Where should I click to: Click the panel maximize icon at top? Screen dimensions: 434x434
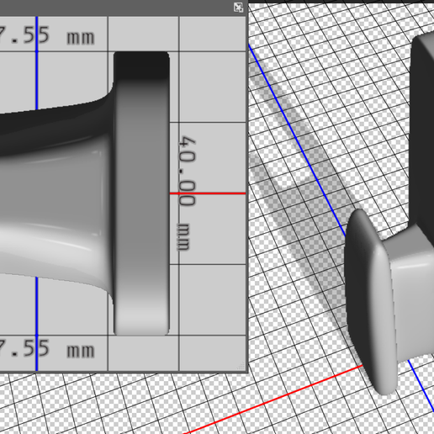238,8
